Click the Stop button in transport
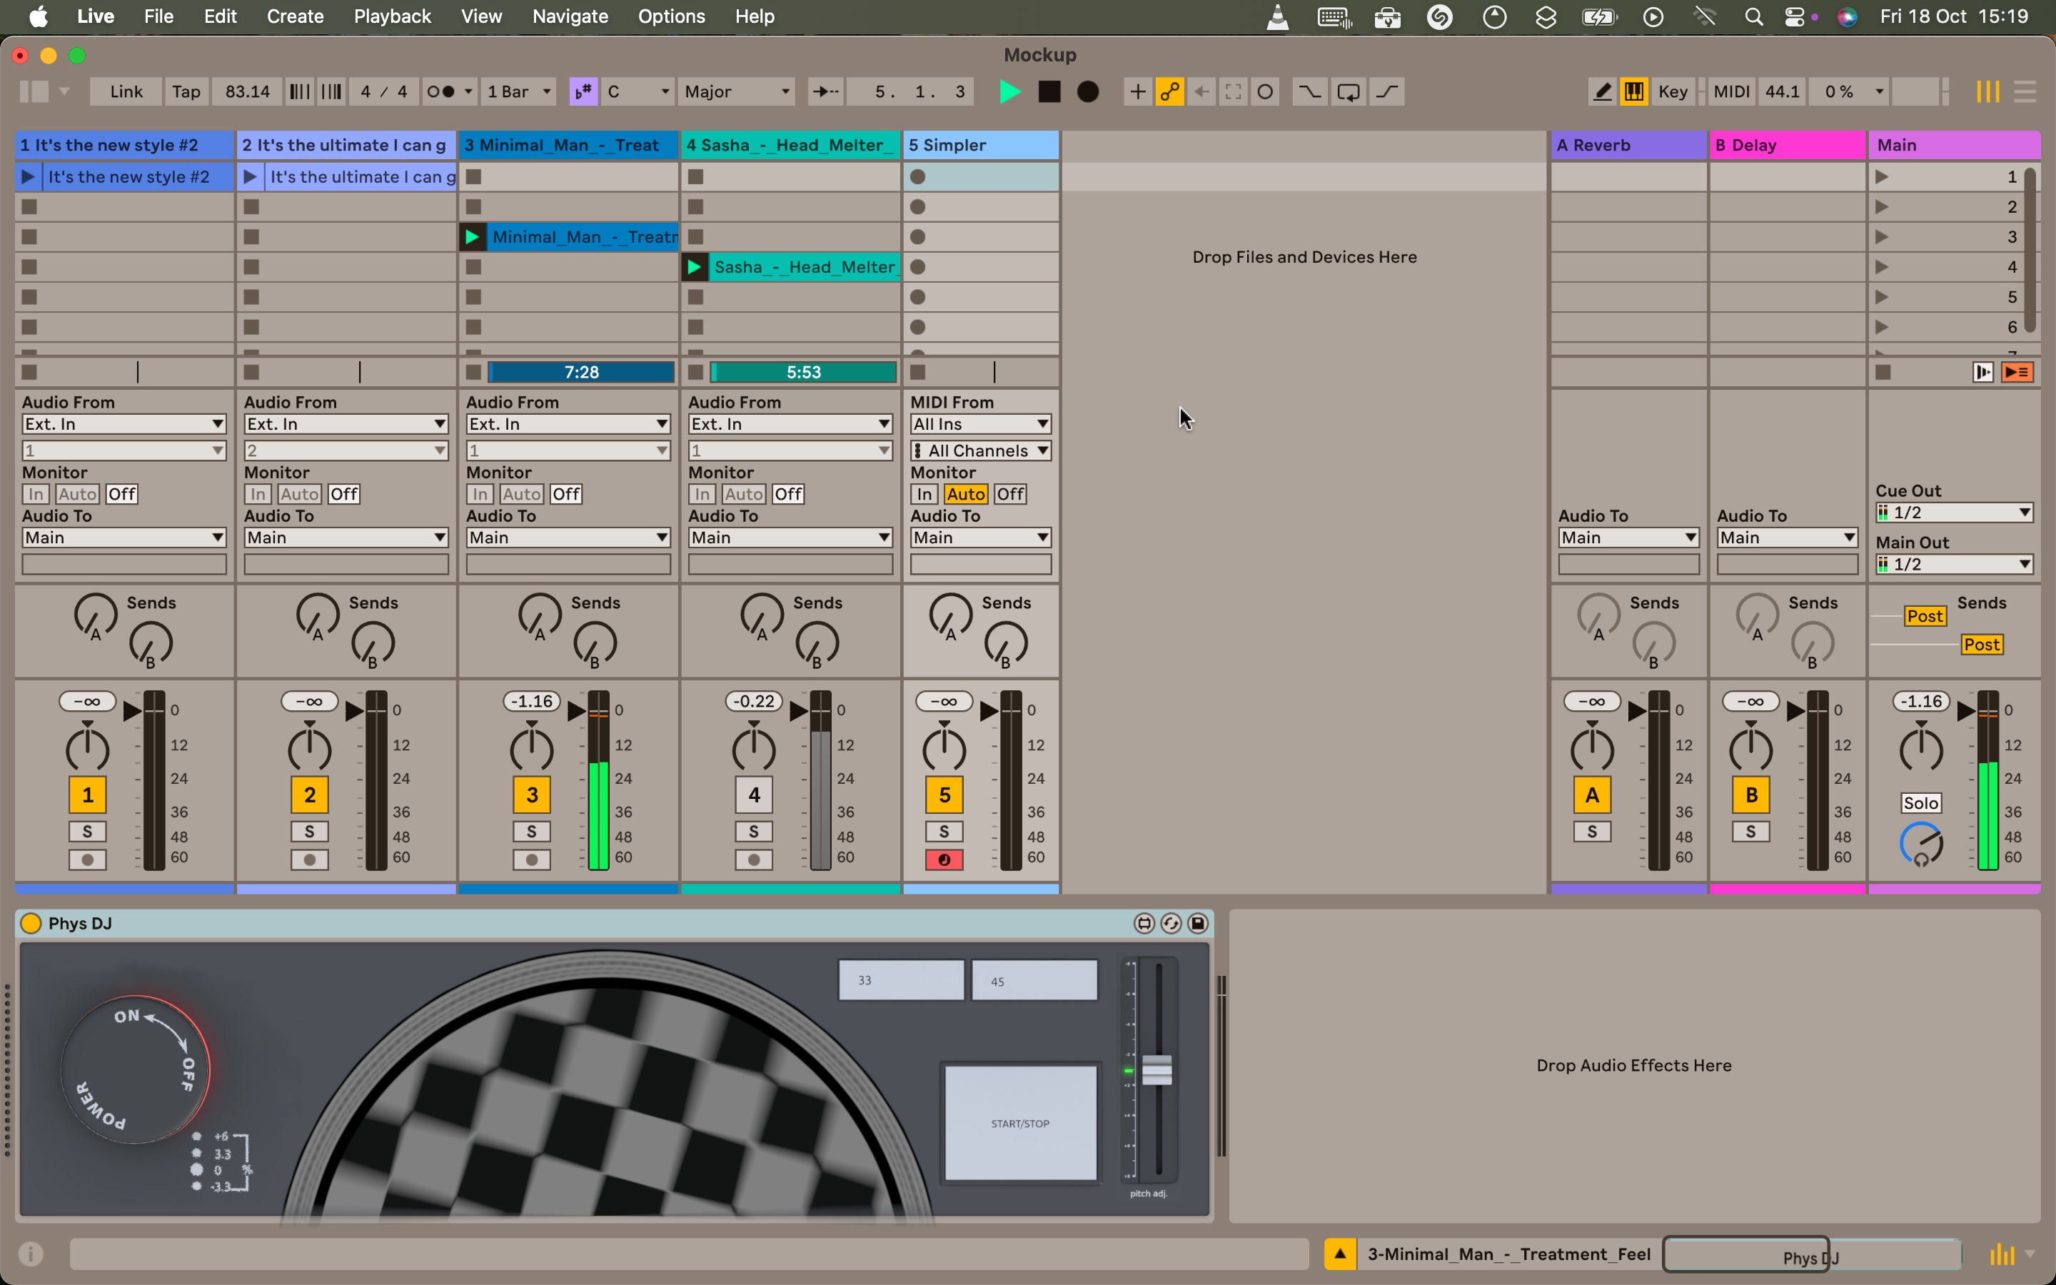The image size is (2056, 1285). coord(1049,92)
